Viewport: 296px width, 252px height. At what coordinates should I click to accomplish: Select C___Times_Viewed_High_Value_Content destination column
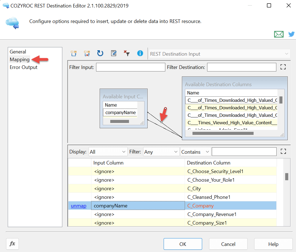(231, 123)
